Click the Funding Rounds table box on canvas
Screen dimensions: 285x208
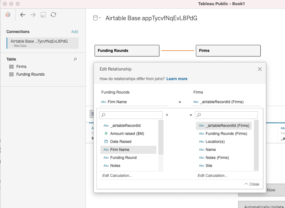(x=127, y=51)
